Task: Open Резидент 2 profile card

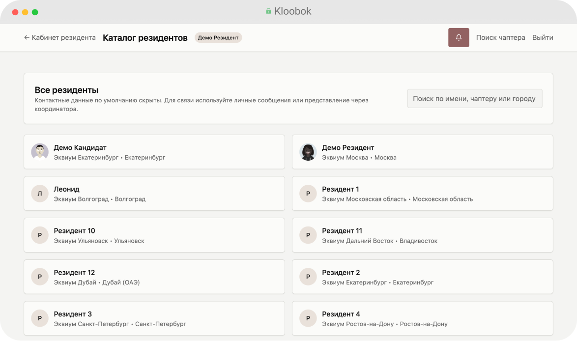Action: point(422,277)
